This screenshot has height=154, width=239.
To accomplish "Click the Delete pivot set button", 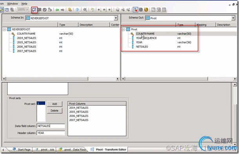I will 54,111.
